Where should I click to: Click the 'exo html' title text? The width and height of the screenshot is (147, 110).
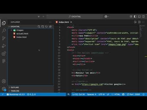(x=84, y=36)
